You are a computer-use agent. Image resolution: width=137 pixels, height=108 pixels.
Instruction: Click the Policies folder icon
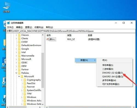tap(19, 73)
